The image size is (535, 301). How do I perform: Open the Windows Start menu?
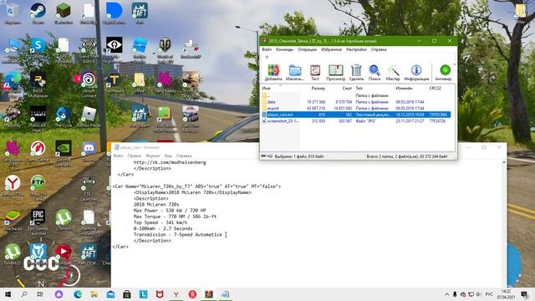pos(8,294)
